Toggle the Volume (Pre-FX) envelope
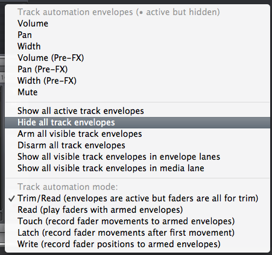 pyautogui.click(x=138, y=58)
